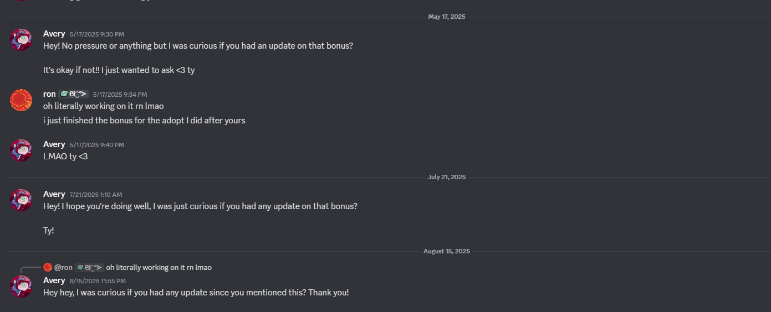
Task: Click the server tag badge in the reply preview
Action: pyautogui.click(x=89, y=268)
